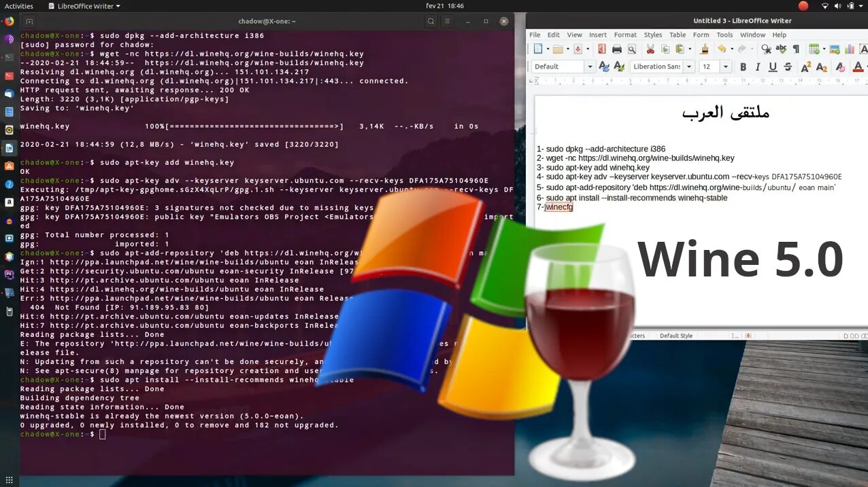Viewport: 868px width, 487px height.
Task: Open Ubuntu Software from the dock
Action: [9, 166]
